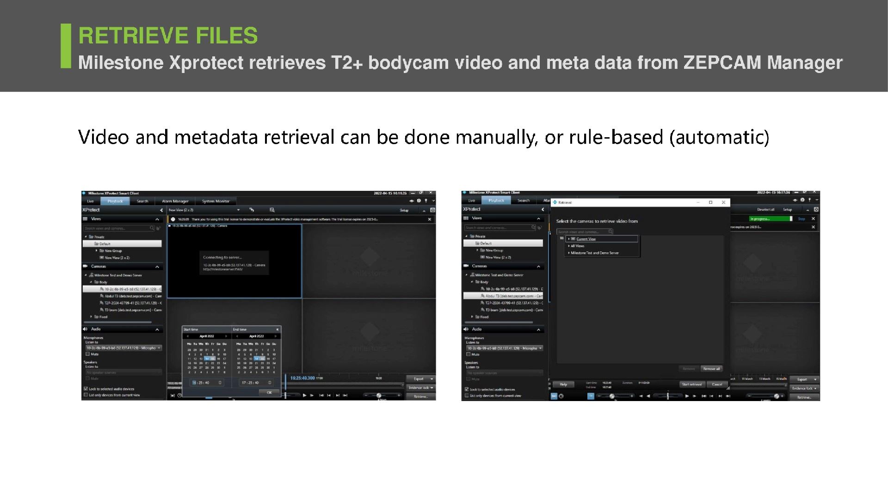Go to next month in Start time calendar

226,336
